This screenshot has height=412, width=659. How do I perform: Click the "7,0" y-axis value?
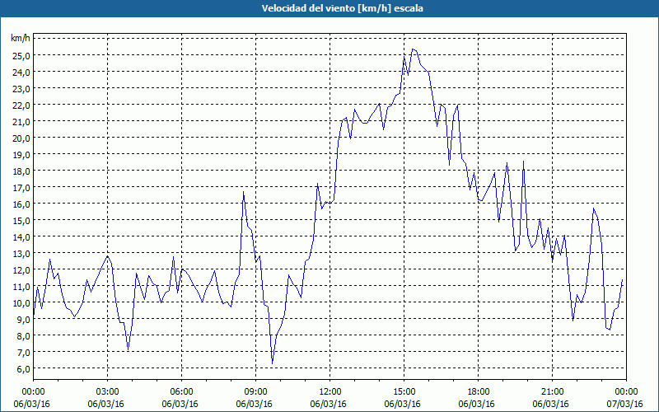[24, 353]
